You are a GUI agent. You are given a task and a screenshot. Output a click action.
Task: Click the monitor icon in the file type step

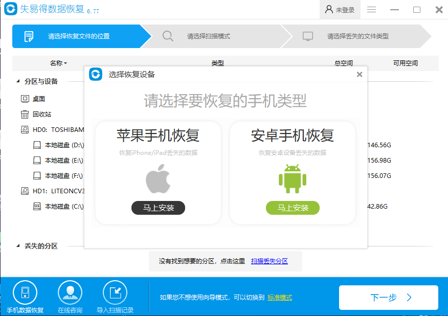308,36
